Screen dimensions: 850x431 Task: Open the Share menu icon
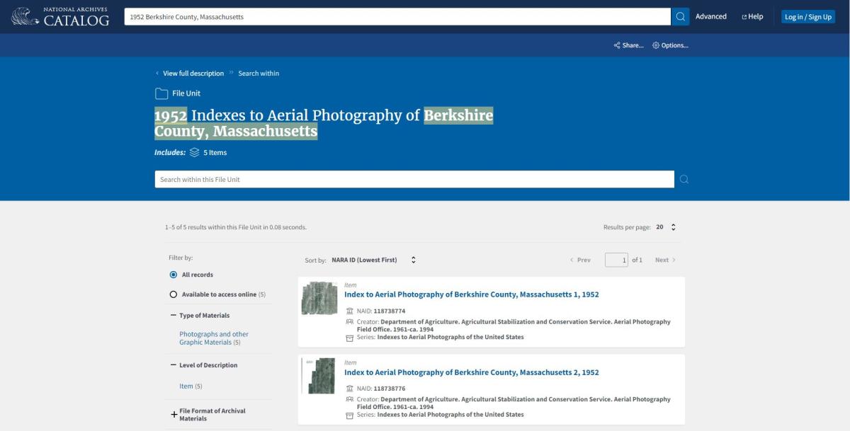[617, 45]
